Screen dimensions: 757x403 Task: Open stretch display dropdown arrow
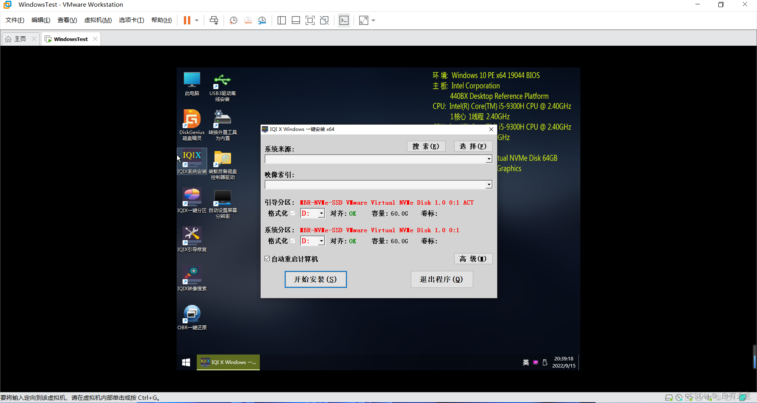click(373, 20)
